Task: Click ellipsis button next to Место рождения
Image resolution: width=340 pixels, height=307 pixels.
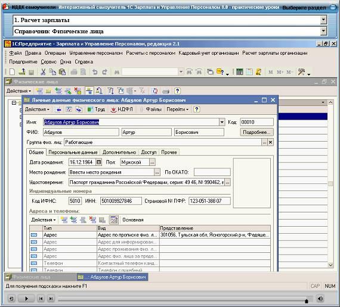Action: pos(157,173)
